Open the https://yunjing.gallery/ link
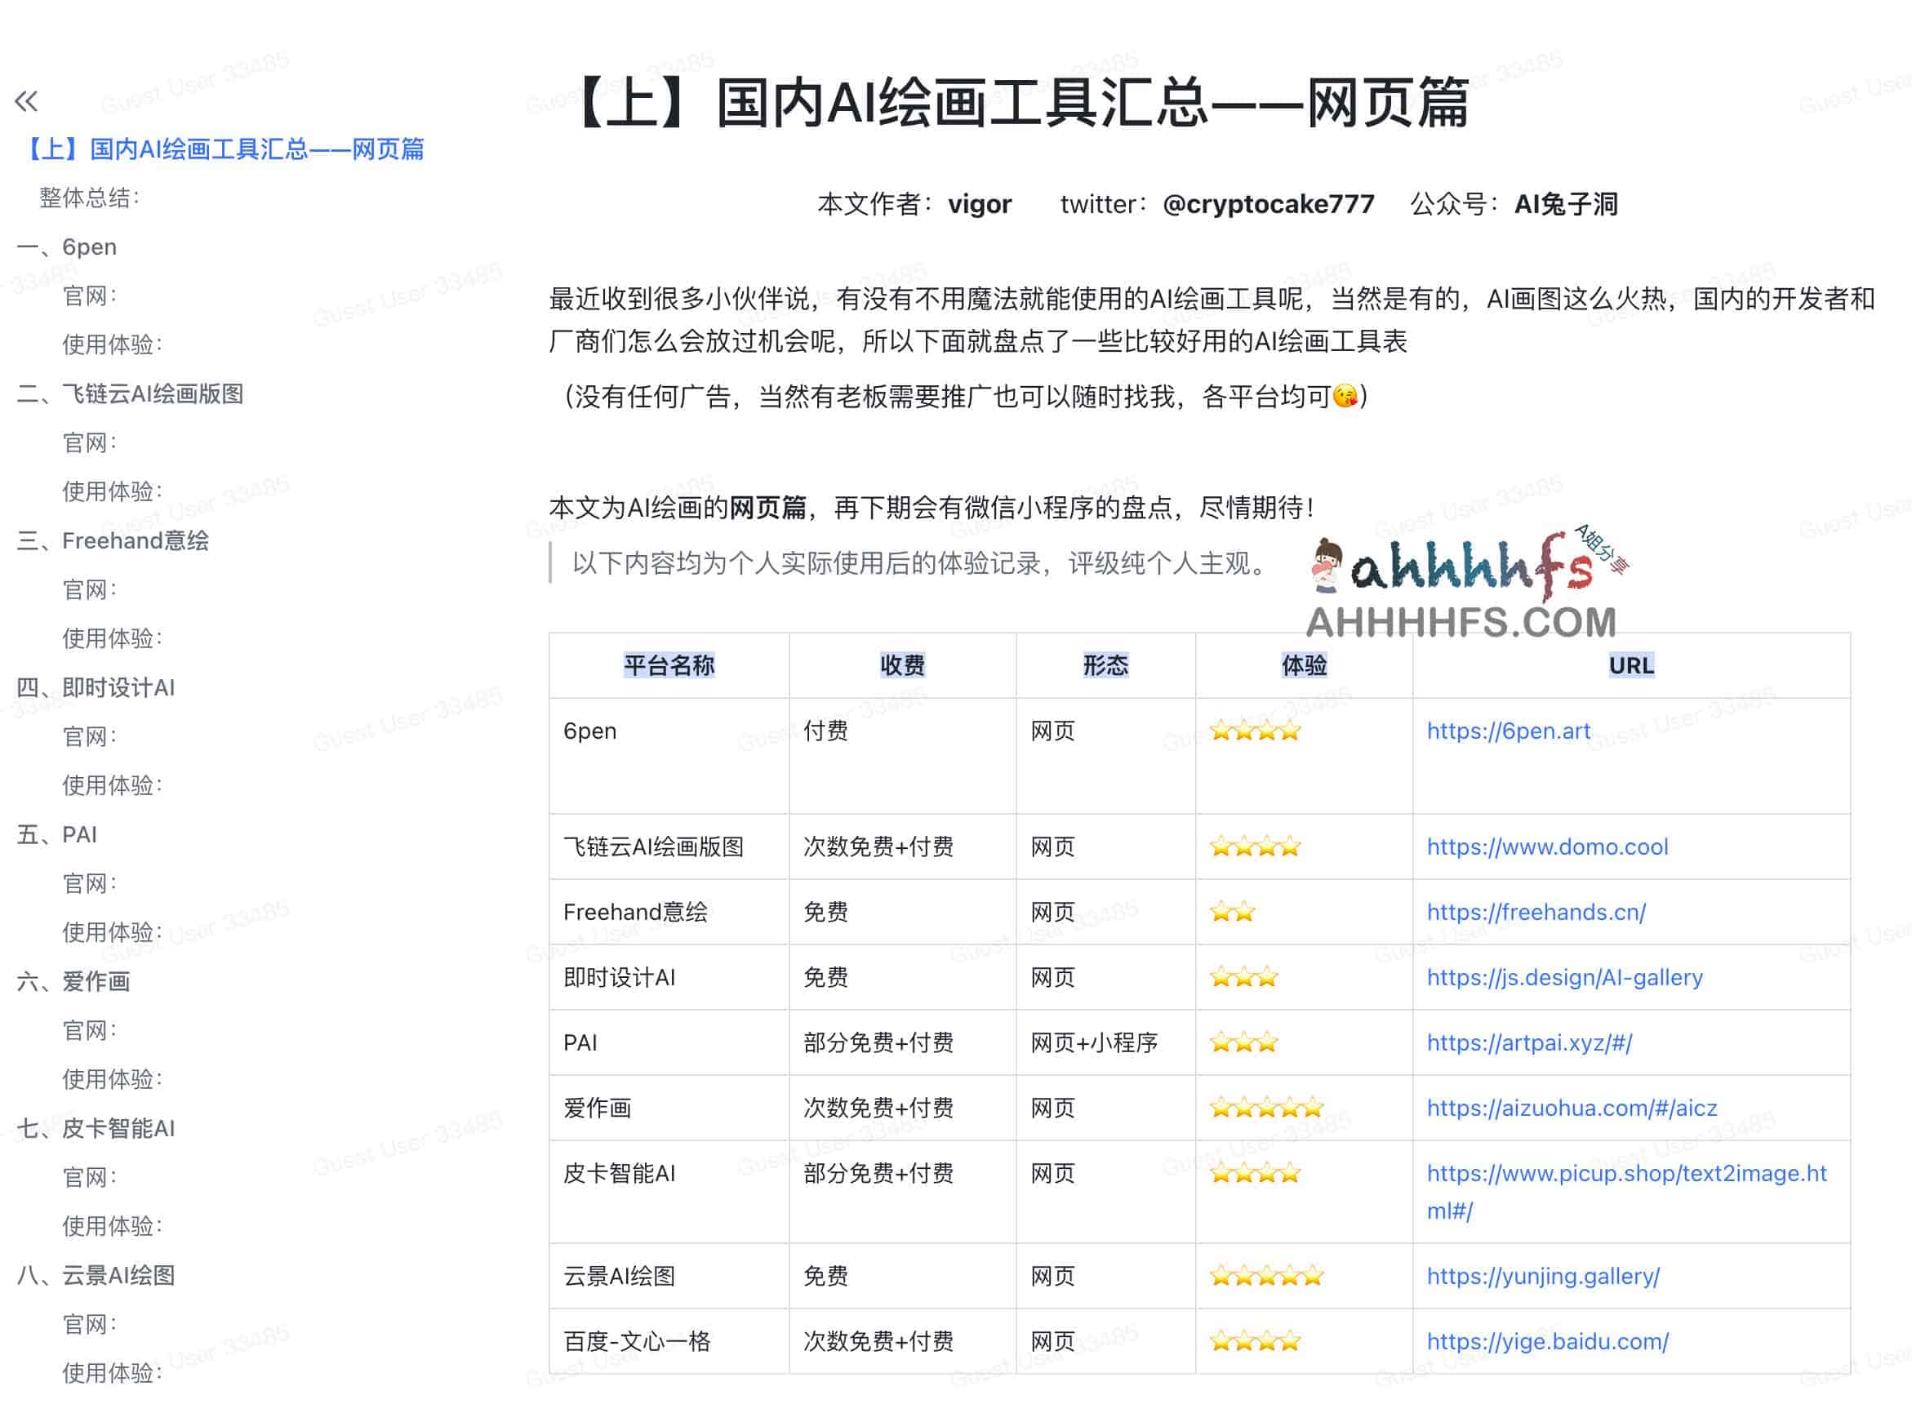This screenshot has height=1404, width=1912. click(x=1542, y=1276)
